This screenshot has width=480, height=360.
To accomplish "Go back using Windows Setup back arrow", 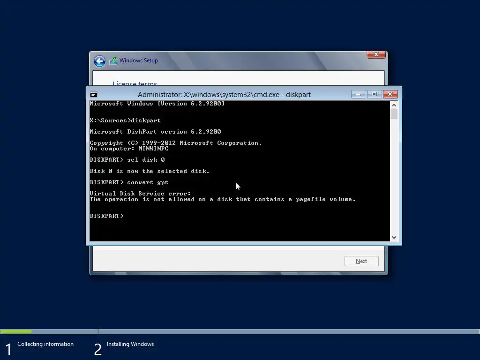I will click(99, 61).
